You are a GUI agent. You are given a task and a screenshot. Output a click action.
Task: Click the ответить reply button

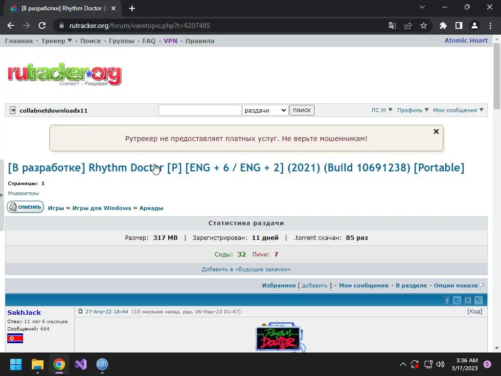(25, 207)
